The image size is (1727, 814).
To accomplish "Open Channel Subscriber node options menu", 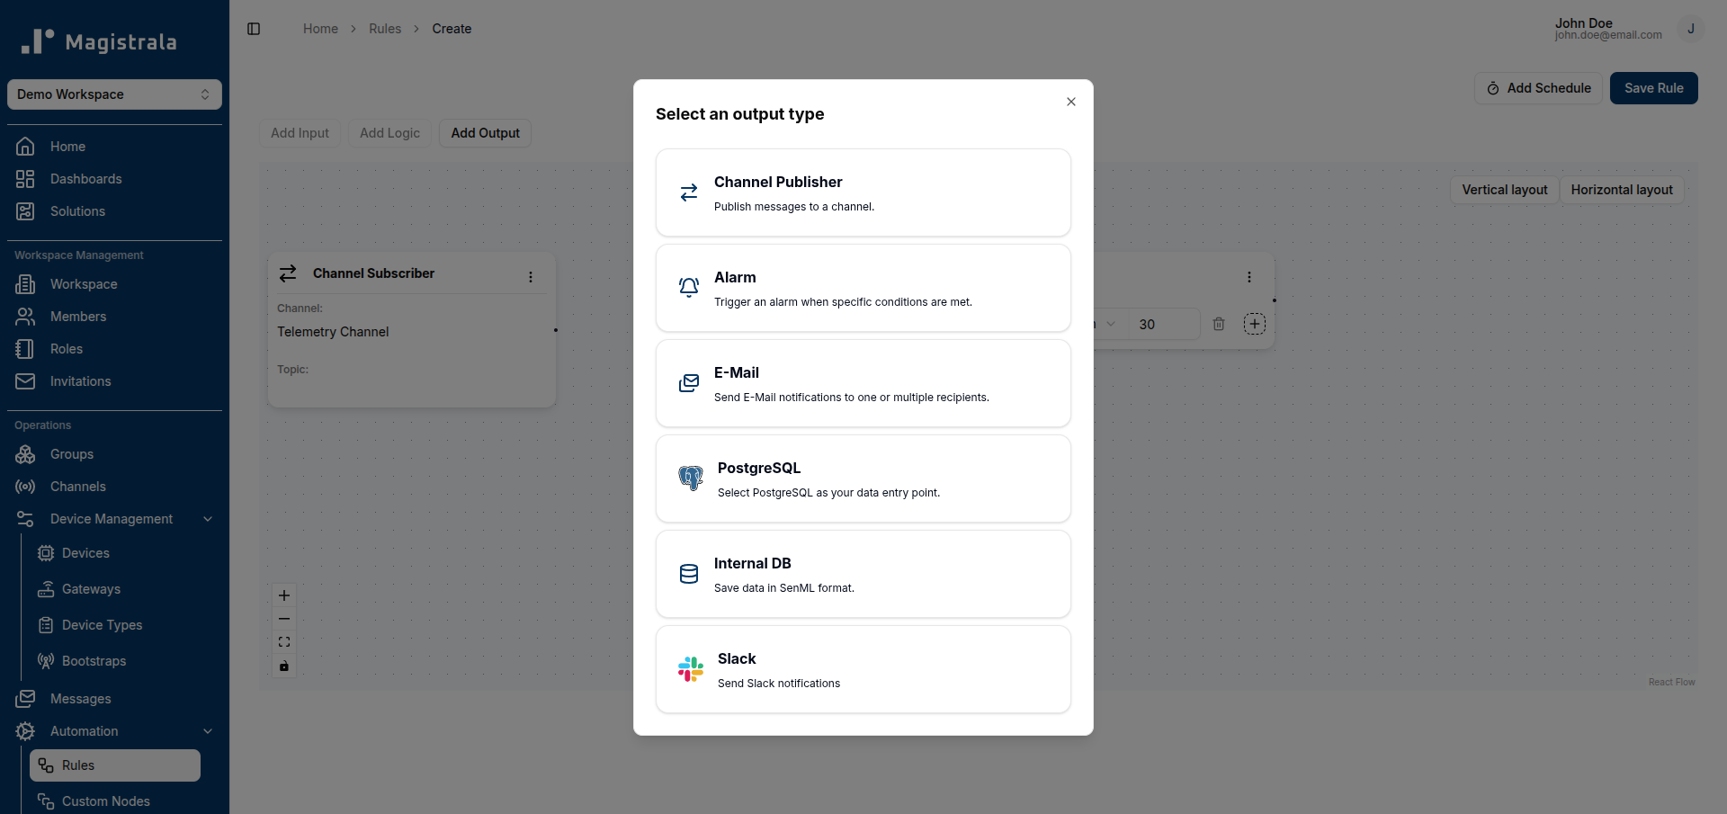I will 531,277.
